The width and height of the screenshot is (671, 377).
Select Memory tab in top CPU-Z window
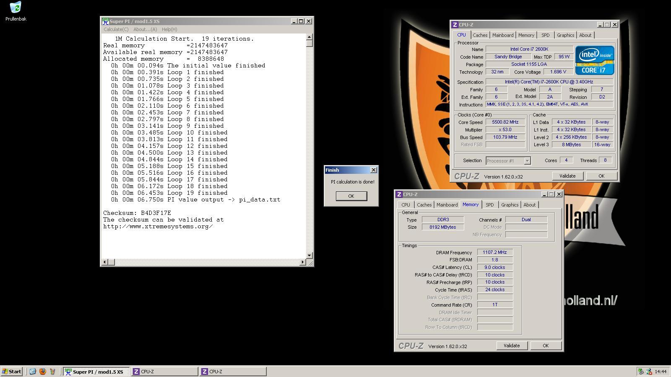tap(526, 35)
